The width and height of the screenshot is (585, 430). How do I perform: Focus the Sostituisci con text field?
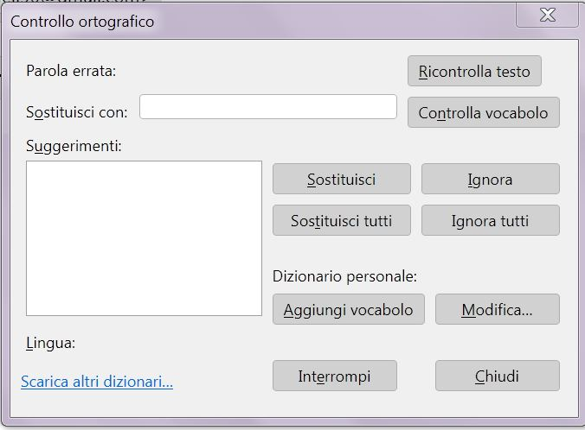(x=267, y=107)
